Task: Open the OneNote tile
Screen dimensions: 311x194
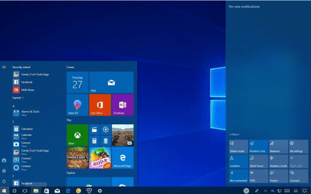Action: [123, 105]
